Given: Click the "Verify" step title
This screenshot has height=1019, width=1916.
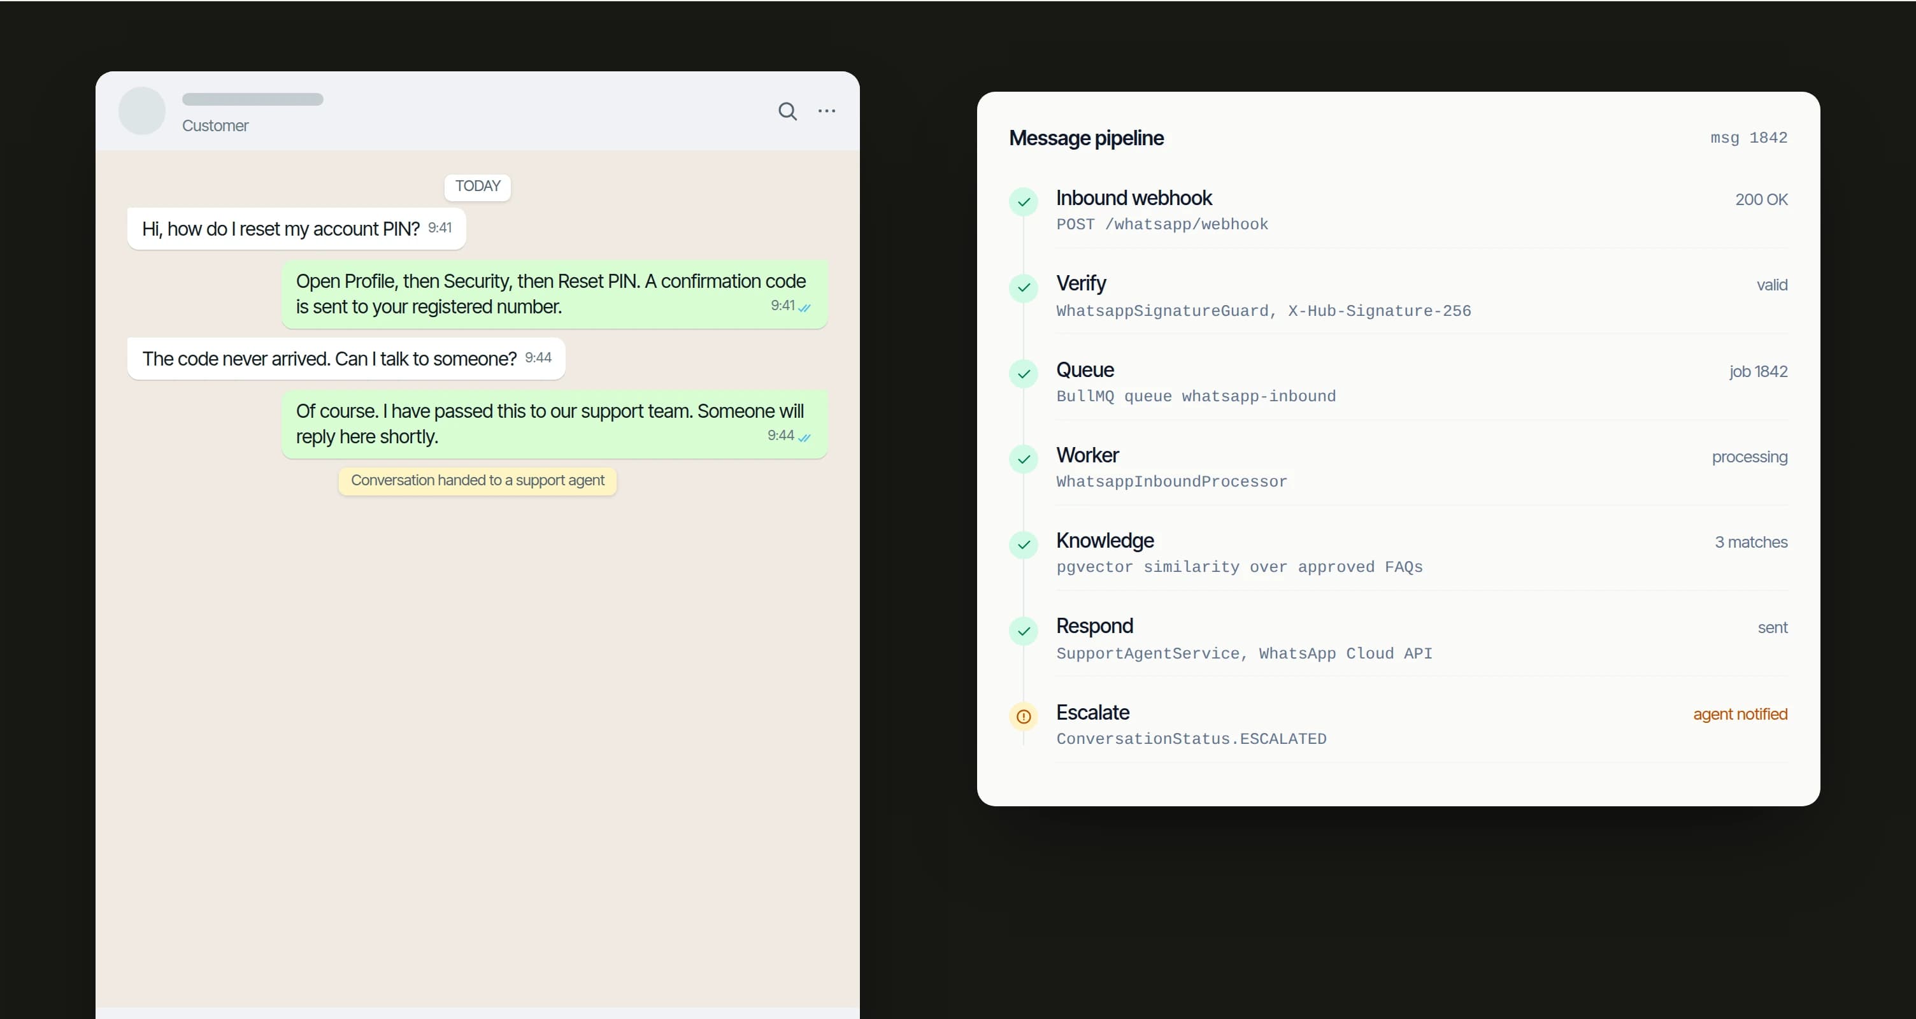Looking at the screenshot, I should (1081, 283).
